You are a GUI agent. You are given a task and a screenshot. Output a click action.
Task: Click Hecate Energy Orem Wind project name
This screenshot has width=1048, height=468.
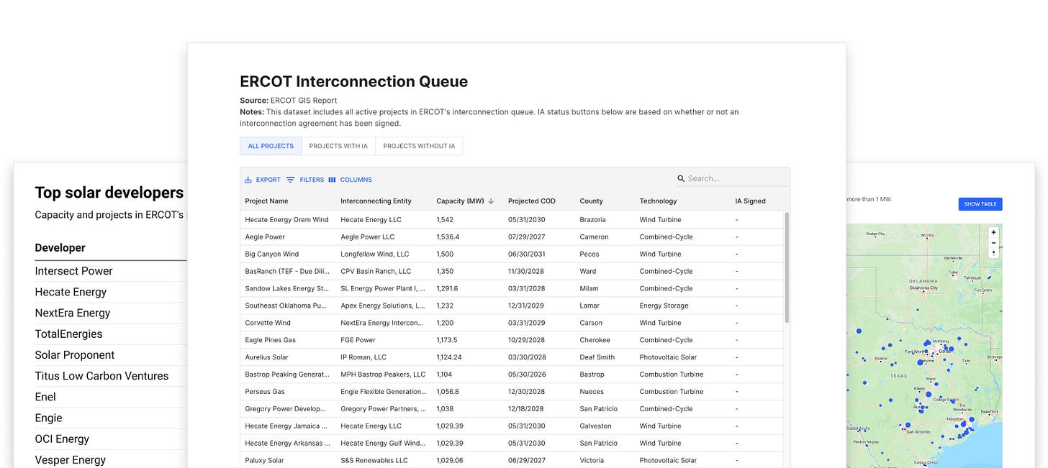(286, 220)
